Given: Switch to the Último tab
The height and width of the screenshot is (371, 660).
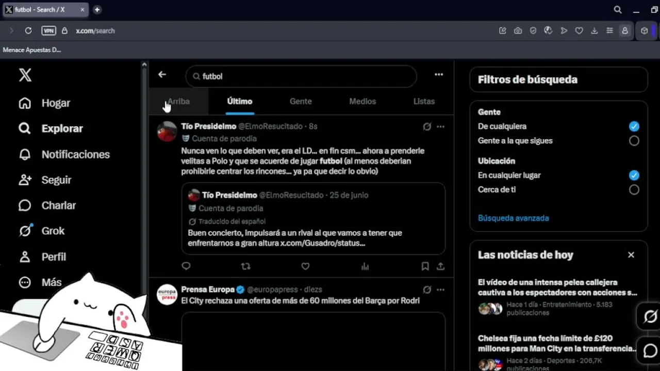Looking at the screenshot, I should point(240,102).
